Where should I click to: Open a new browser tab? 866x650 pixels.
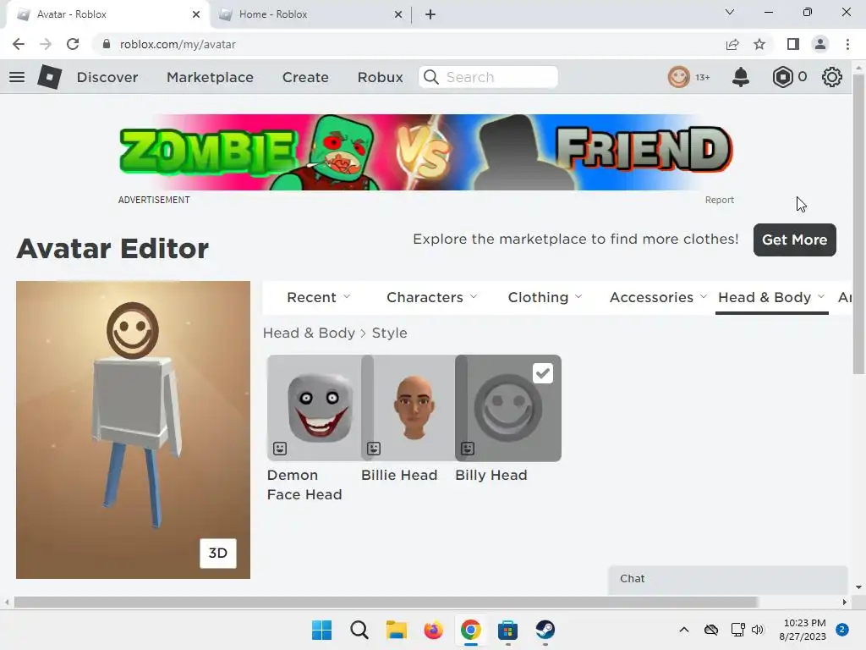tap(430, 14)
